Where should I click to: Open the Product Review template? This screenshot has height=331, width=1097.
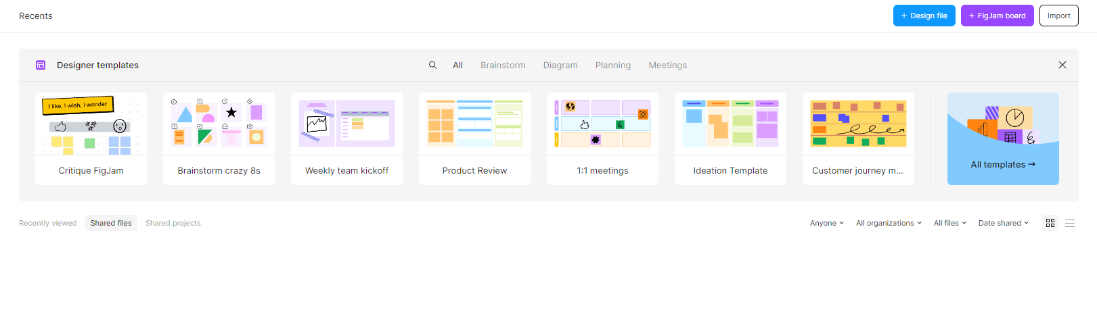474,138
